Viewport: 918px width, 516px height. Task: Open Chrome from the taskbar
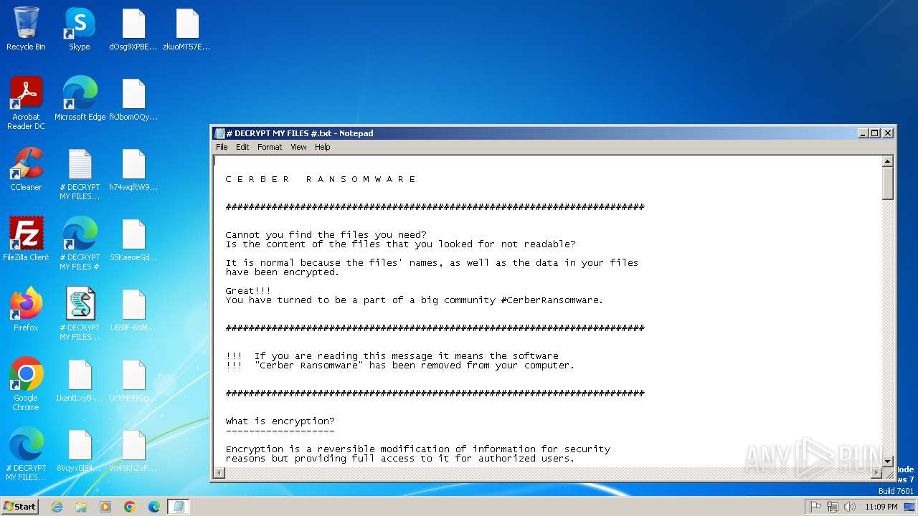(x=130, y=507)
